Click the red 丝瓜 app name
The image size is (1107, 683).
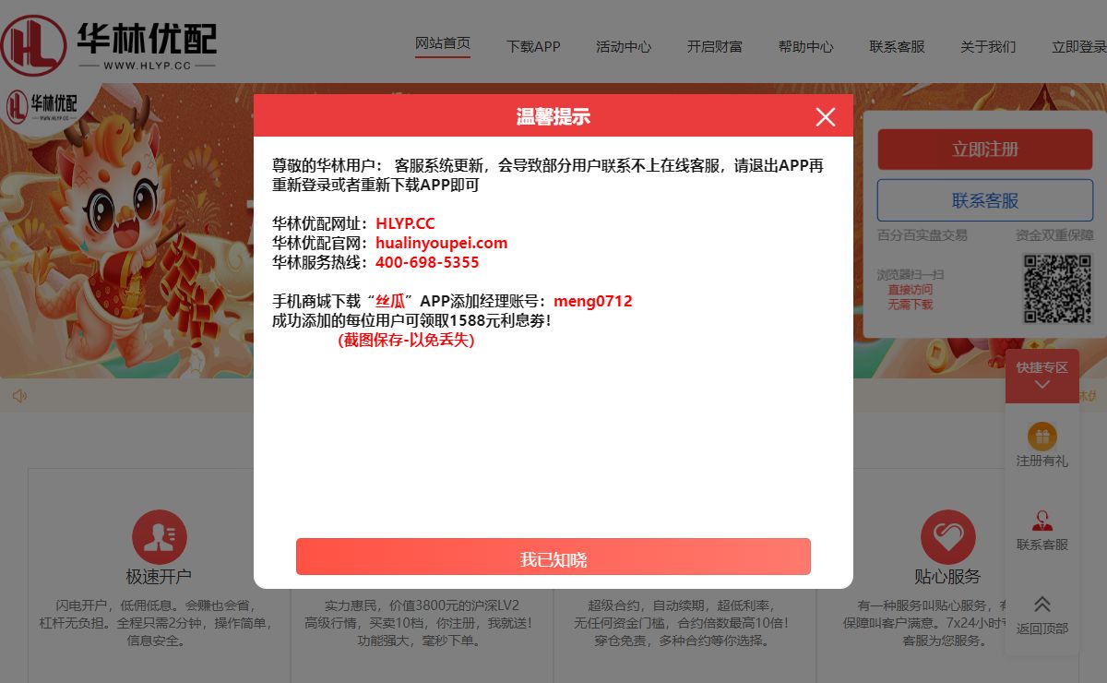(391, 301)
